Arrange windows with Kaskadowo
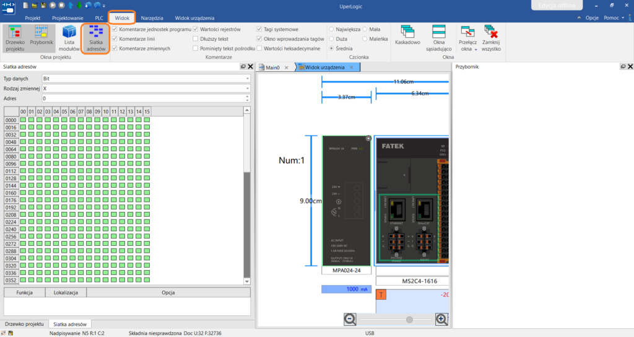634x337 pixels. (407, 35)
